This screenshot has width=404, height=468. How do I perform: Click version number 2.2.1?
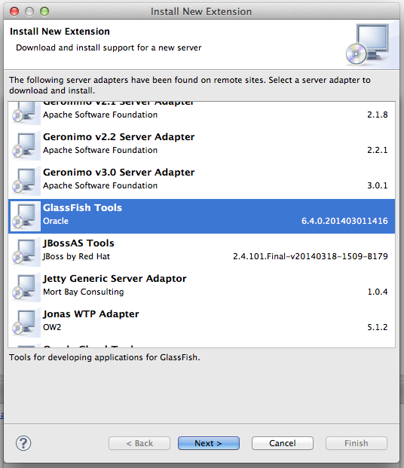[378, 150]
